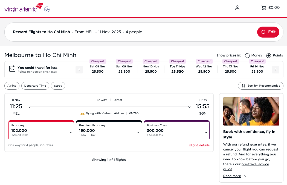
Task: Show earlier dates with left arrow
Action: 79,70
